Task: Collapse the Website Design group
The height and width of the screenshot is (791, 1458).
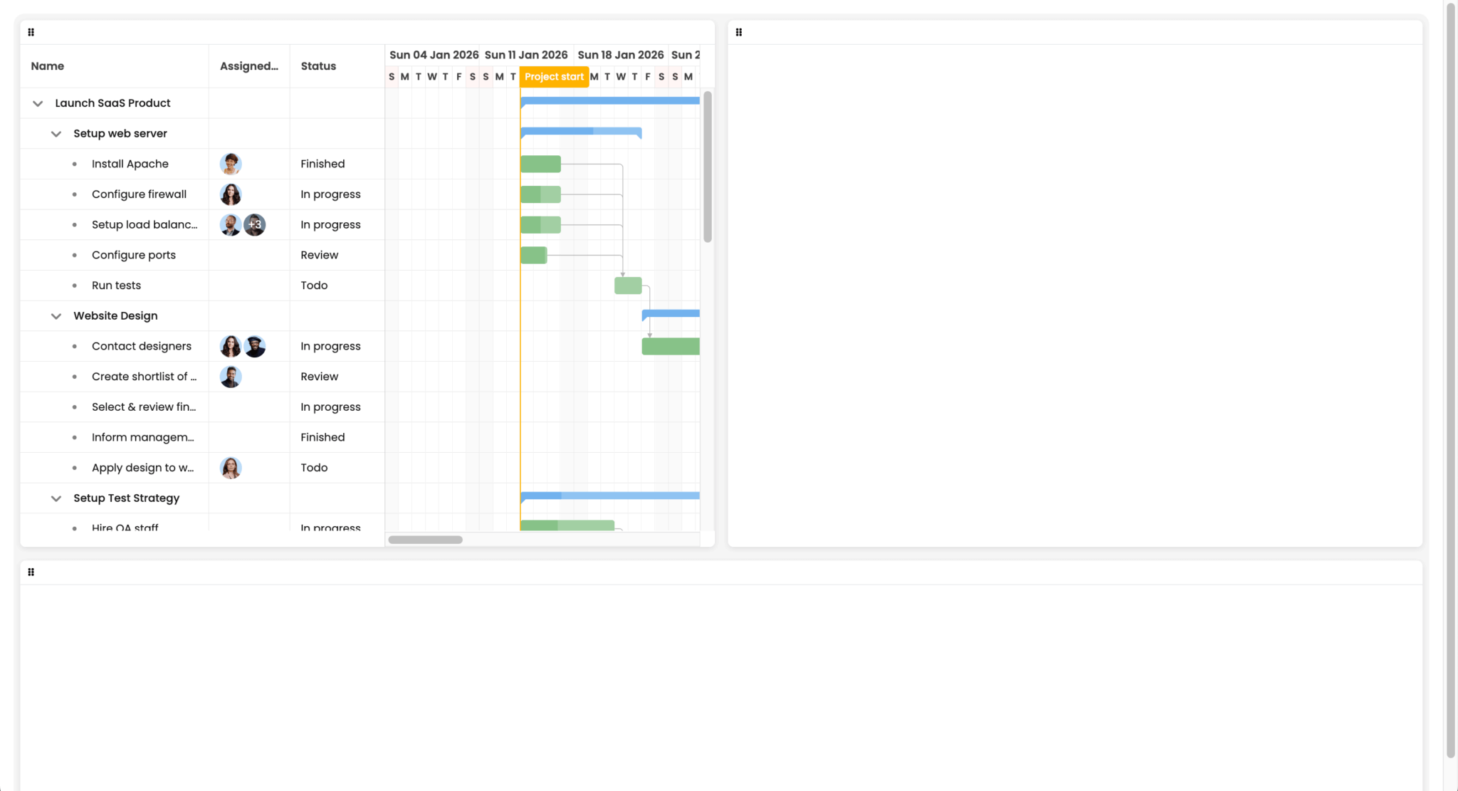Action: click(56, 316)
